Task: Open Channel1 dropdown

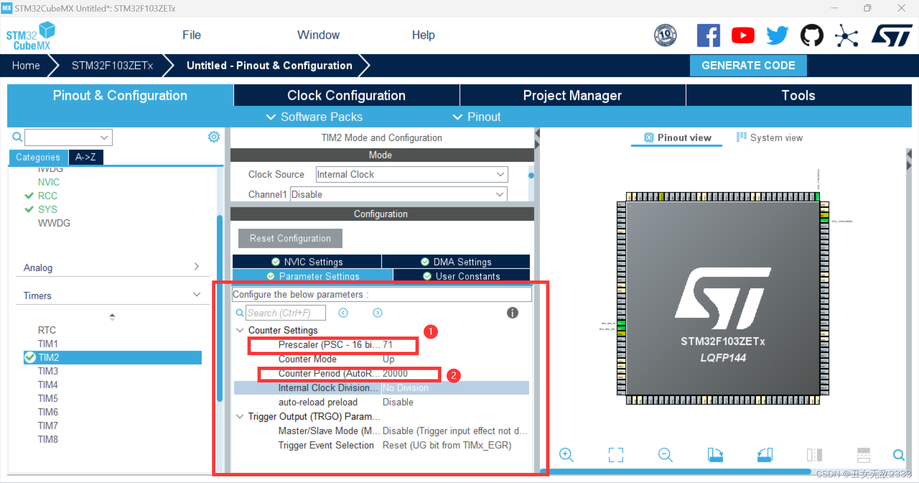Action: tap(399, 194)
